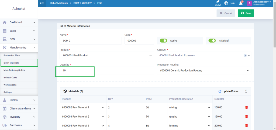The width and height of the screenshot is (276, 130).
Task: Click subtotal value 150.00
Action: 218,117
